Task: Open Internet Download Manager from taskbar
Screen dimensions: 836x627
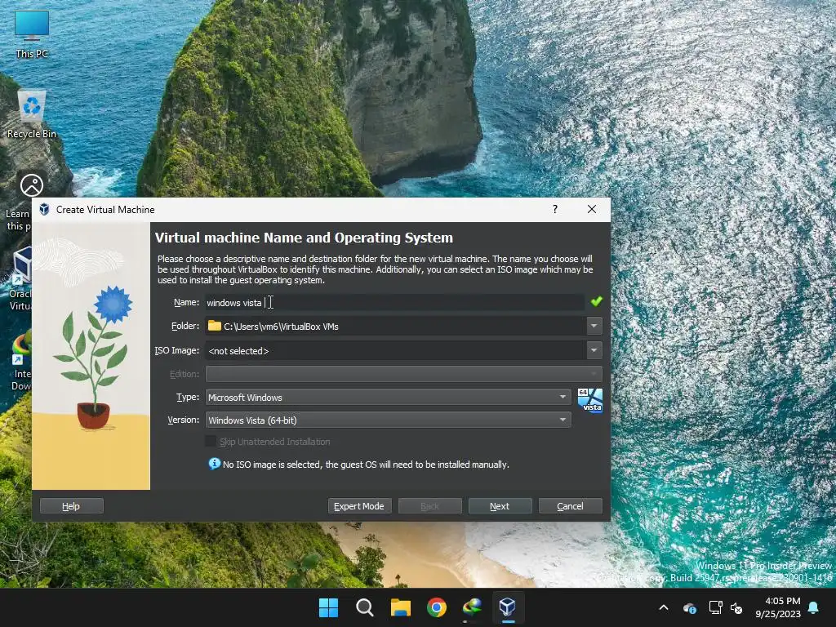Action: (x=473, y=607)
